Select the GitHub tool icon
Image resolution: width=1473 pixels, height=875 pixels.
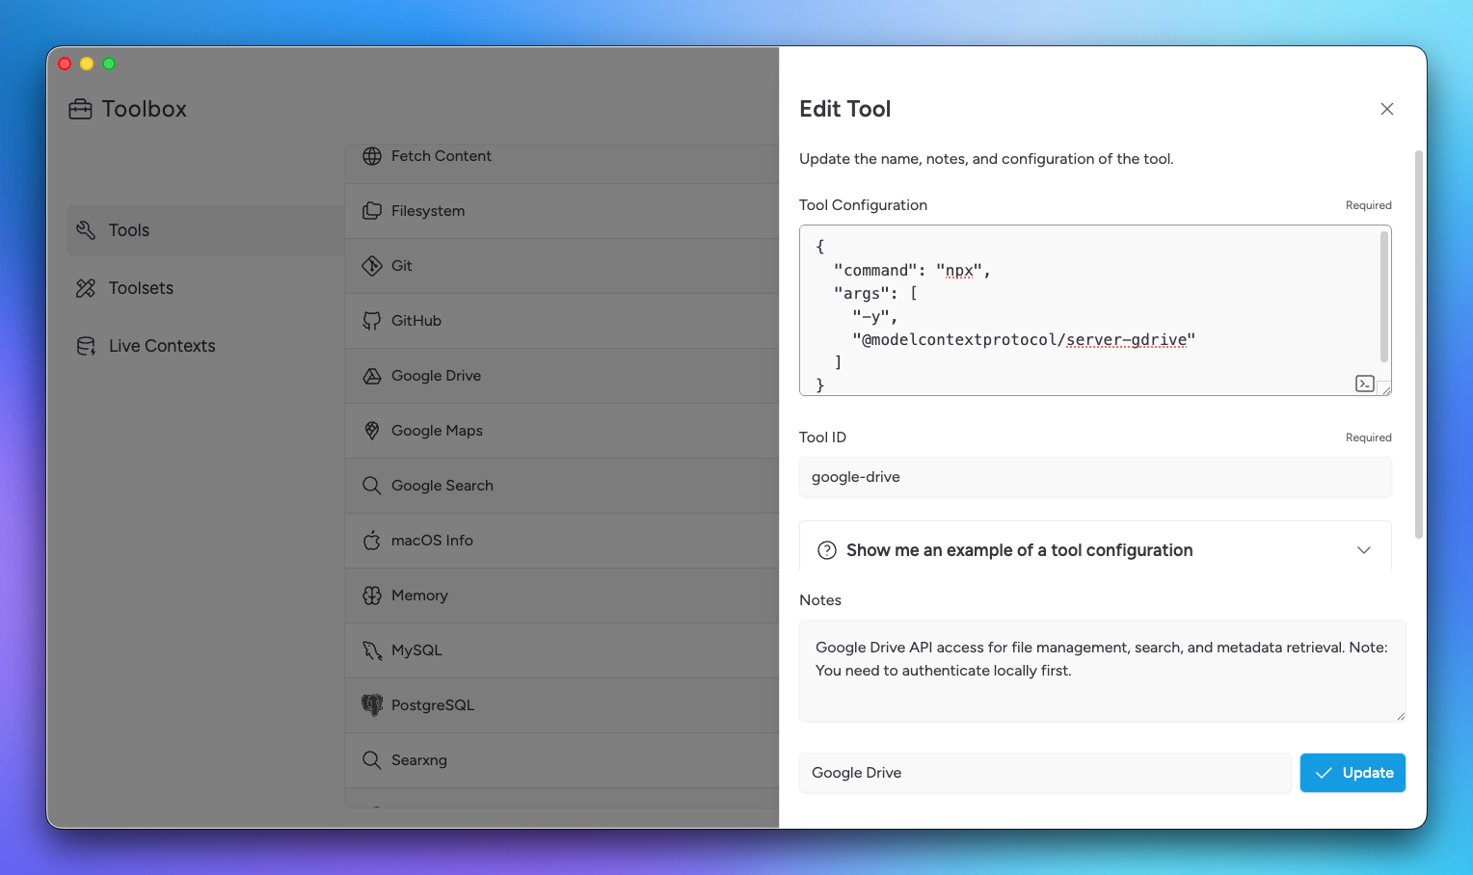pos(372,320)
